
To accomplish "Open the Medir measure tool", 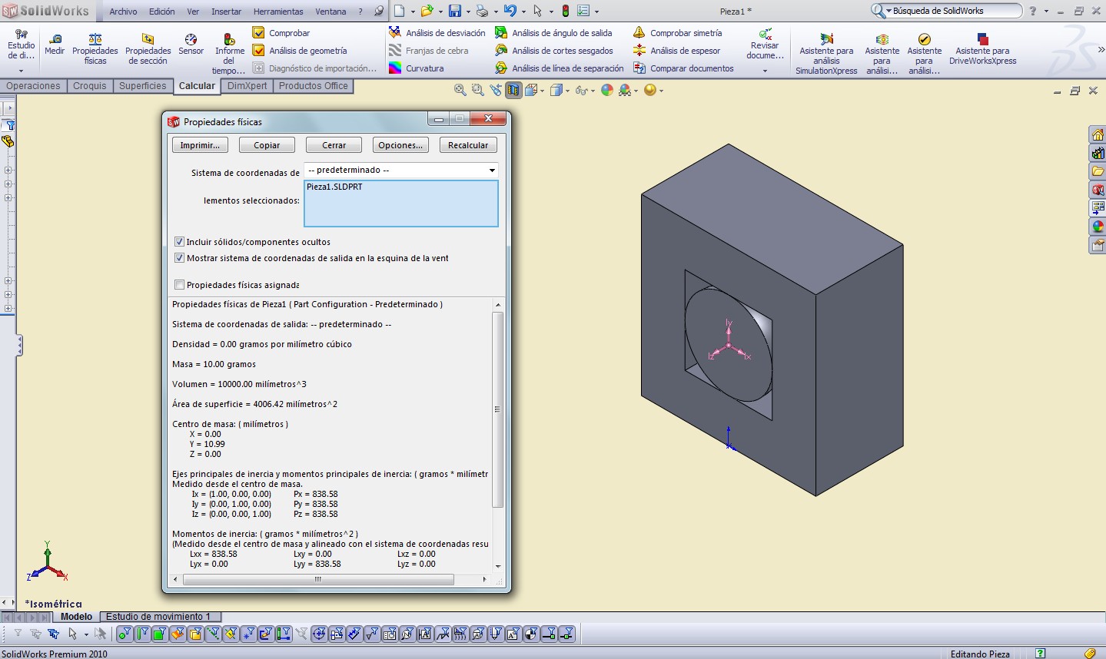I will click(x=55, y=45).
